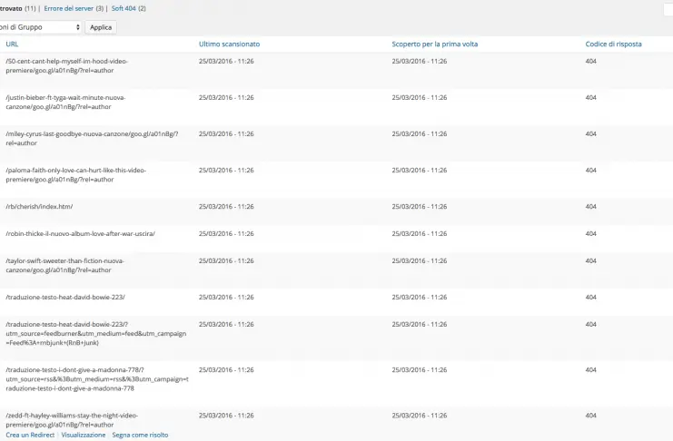Click the Visualizzazione row action
Screen dimensions: 673x441
click(84, 435)
